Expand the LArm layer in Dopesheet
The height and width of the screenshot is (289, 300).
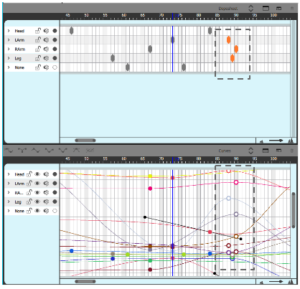9,39
